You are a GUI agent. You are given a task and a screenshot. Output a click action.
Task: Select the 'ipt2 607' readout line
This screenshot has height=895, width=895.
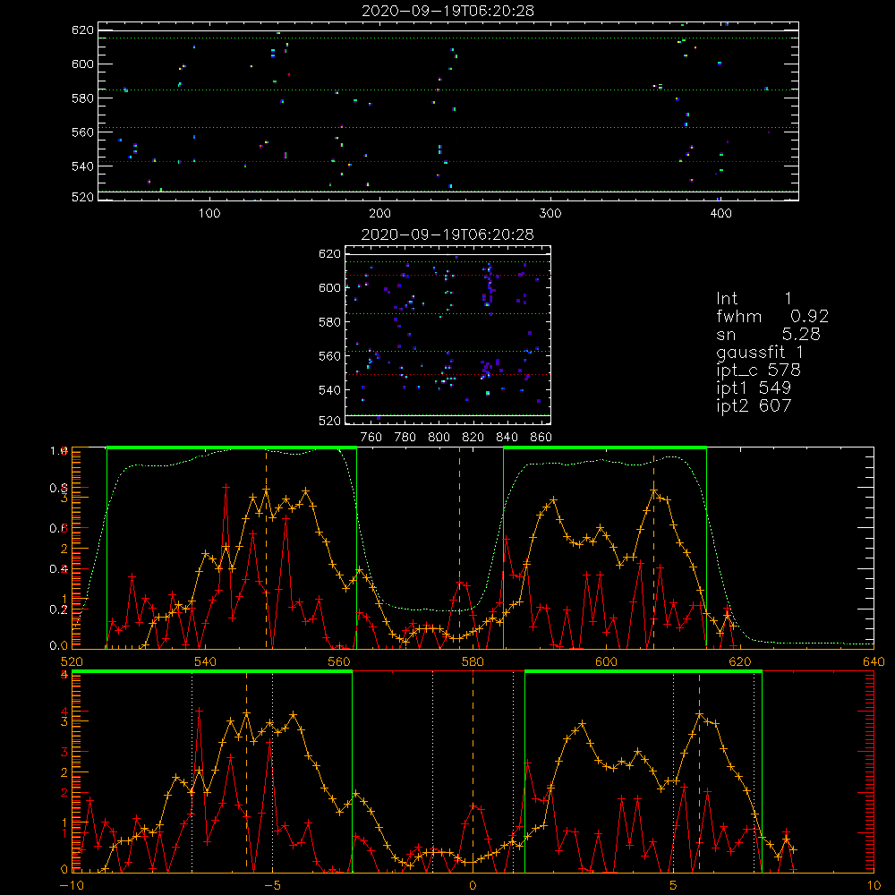[x=754, y=405]
